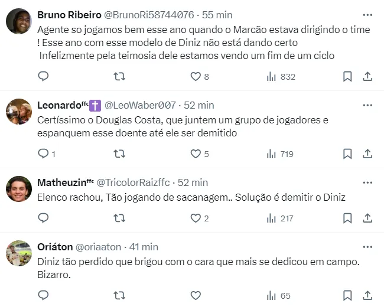Share Oriáton's tweet
This screenshot has width=384, height=307.
click(367, 295)
